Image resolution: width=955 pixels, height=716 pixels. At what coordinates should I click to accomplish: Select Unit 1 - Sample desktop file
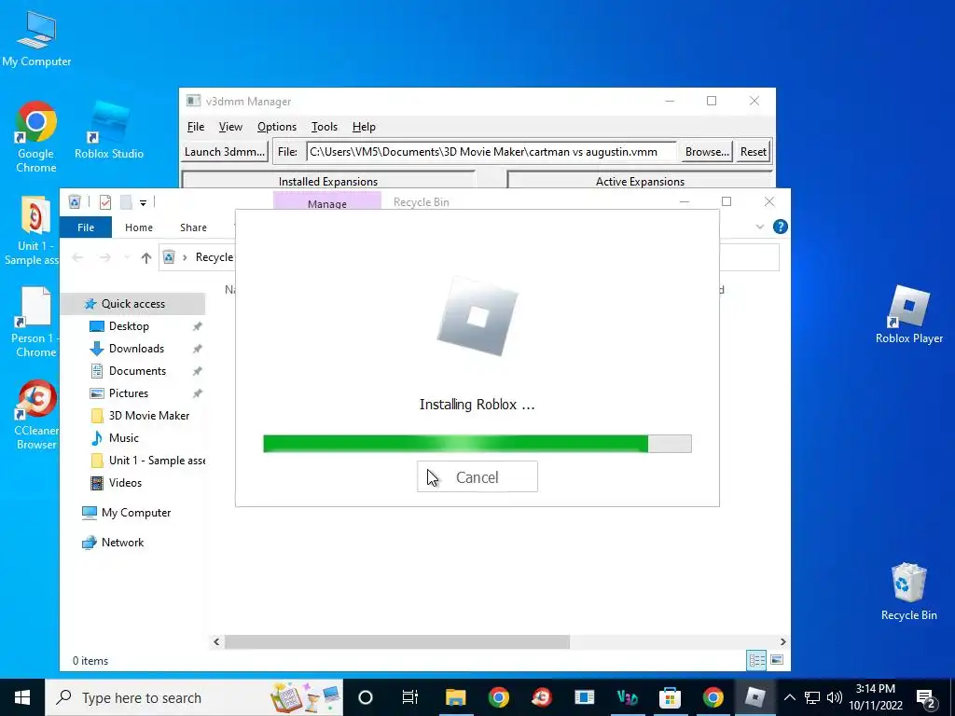coord(33,230)
